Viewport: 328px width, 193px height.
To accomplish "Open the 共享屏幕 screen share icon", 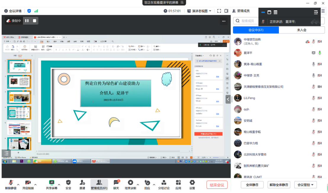I will [x=52, y=183].
